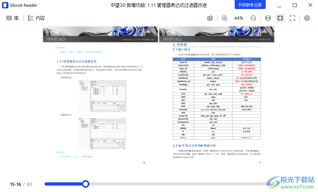Viewport: 318px width, 192px height.
Task: Toggle the two-page book view icon
Action: coord(210,18)
